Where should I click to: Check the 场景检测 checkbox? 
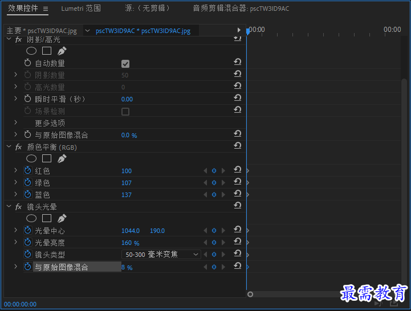point(125,112)
